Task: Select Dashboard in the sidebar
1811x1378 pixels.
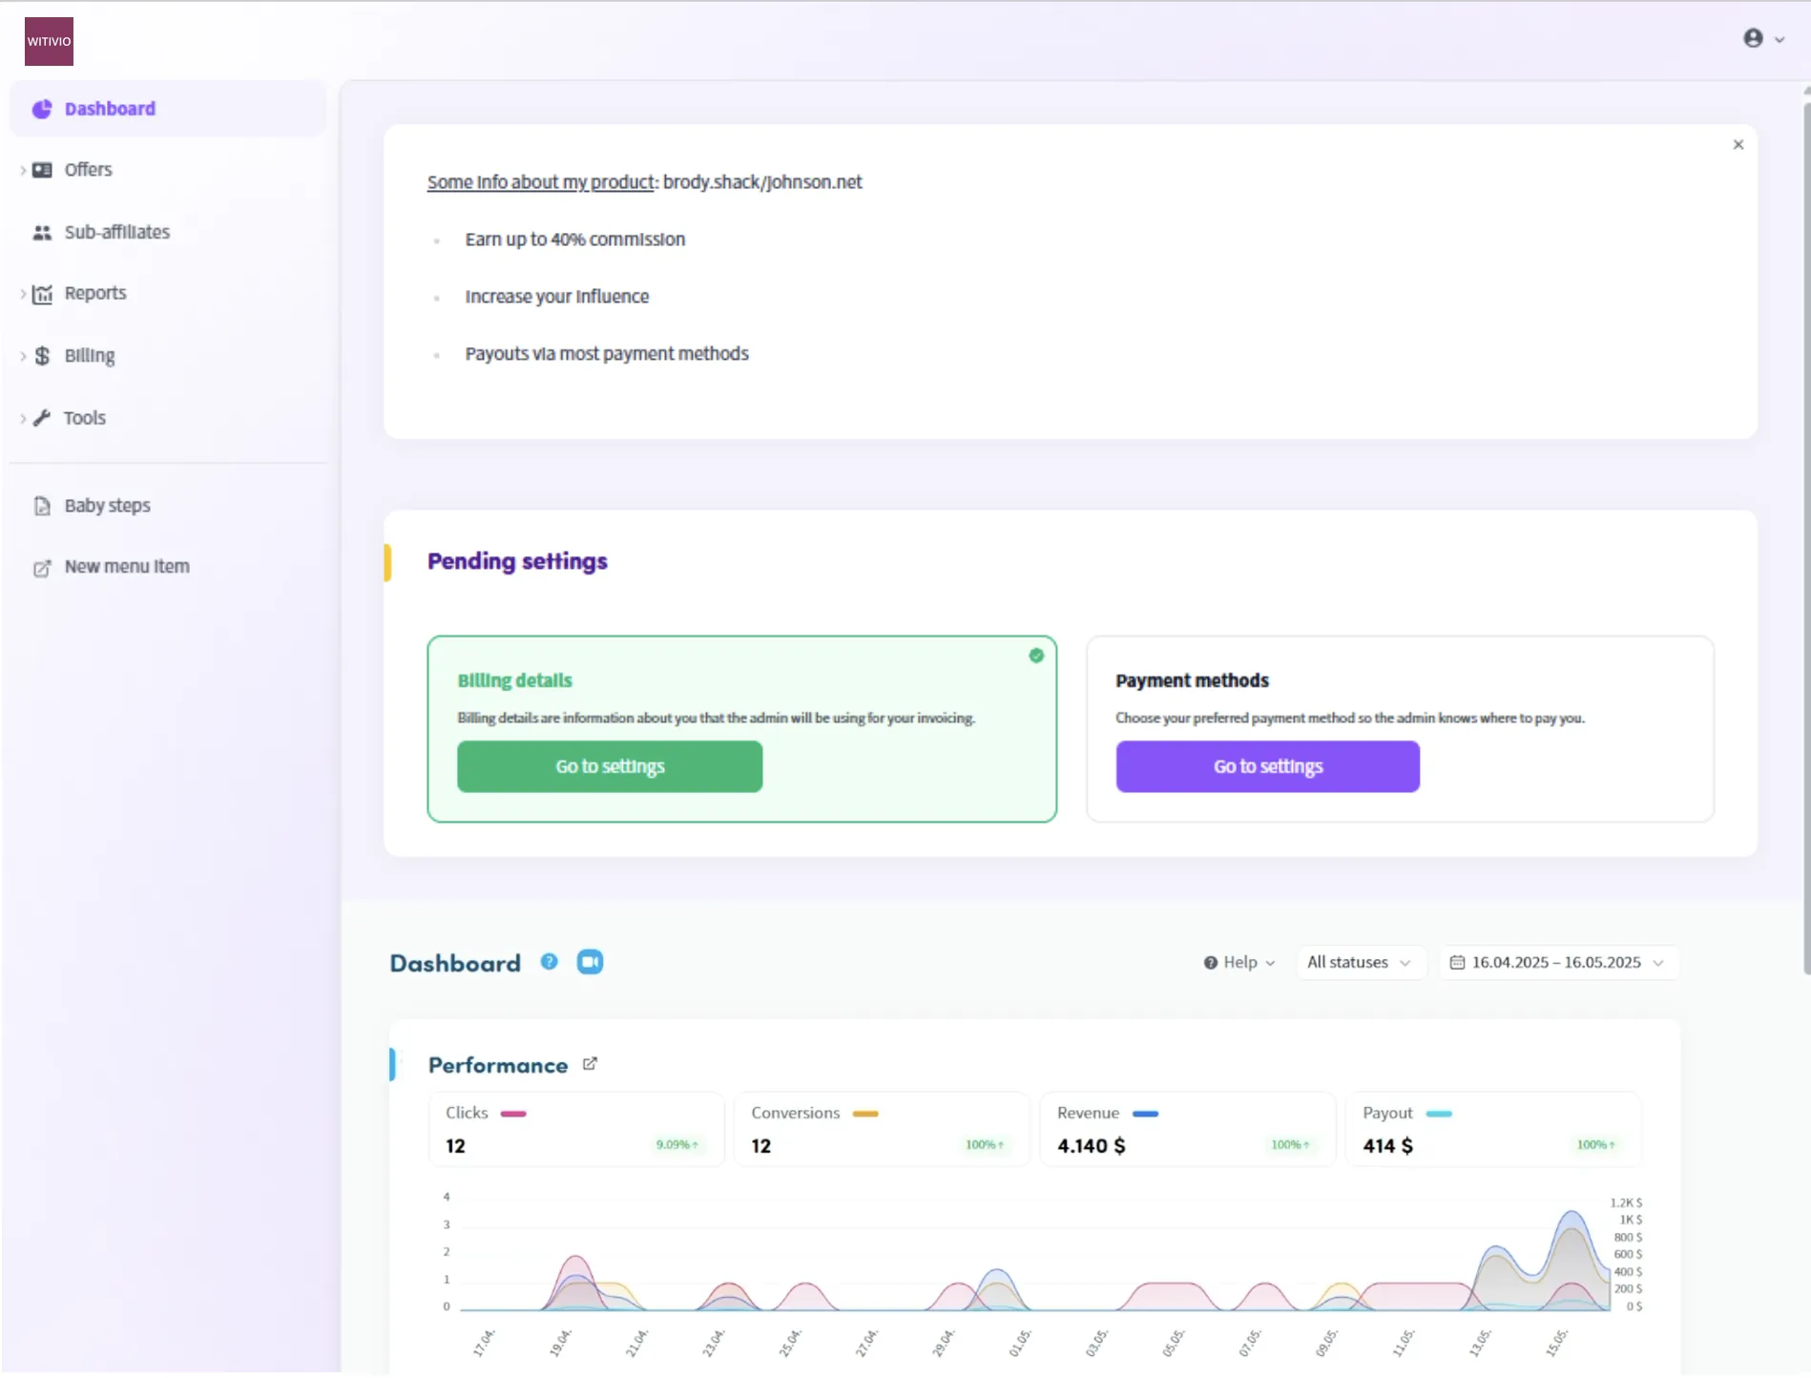Action: (168, 109)
